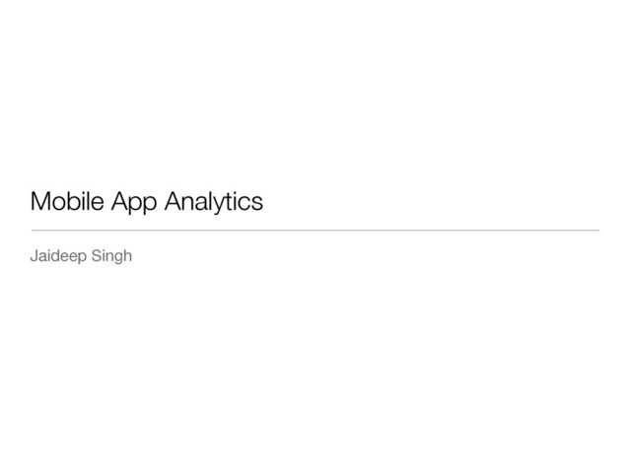631x473 pixels.
Task: Click the horizontal divider line under the title
Action: (315, 231)
